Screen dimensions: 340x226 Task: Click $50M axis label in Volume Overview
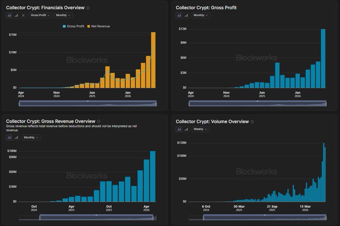tap(182, 178)
